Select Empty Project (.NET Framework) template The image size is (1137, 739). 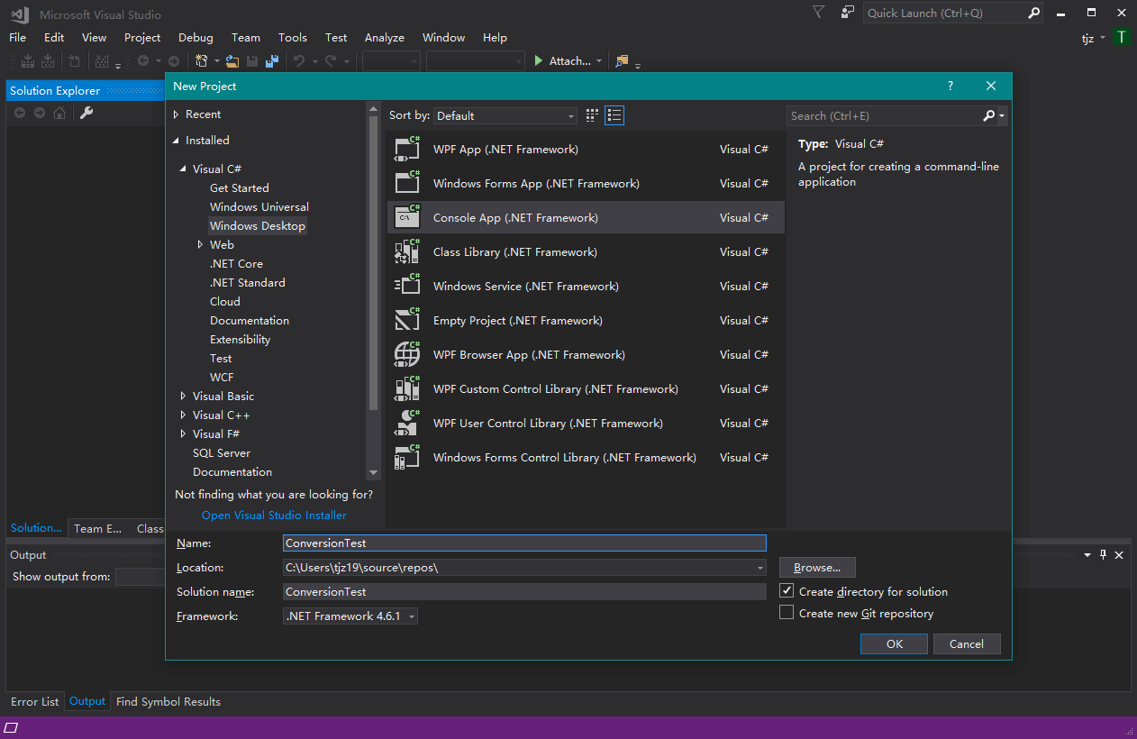tap(586, 321)
